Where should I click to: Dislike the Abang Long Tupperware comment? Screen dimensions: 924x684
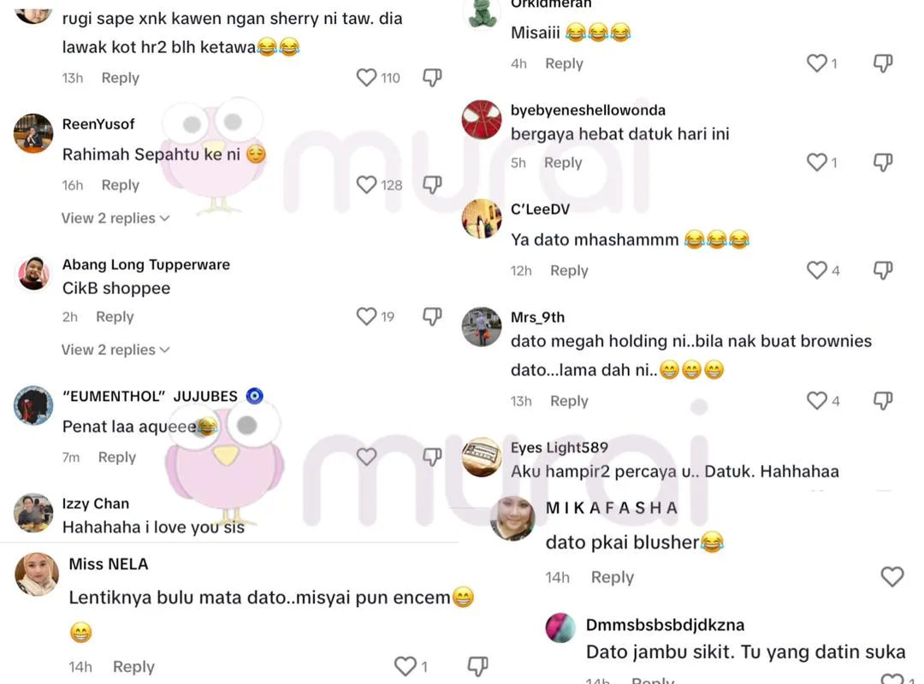pyautogui.click(x=432, y=316)
